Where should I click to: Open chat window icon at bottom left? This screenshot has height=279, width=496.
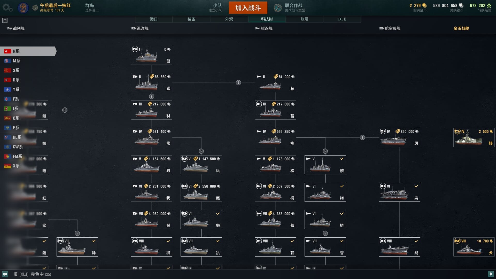click(x=5, y=274)
